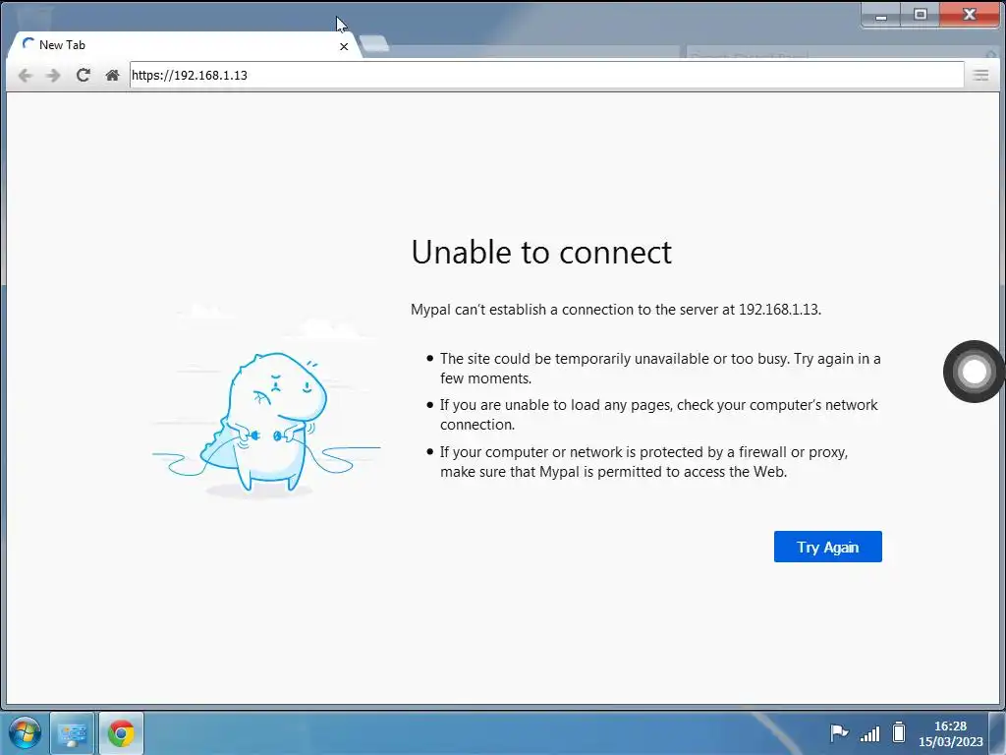1006x755 pixels.
Task: Click the Unable to connect heading
Action: (541, 252)
